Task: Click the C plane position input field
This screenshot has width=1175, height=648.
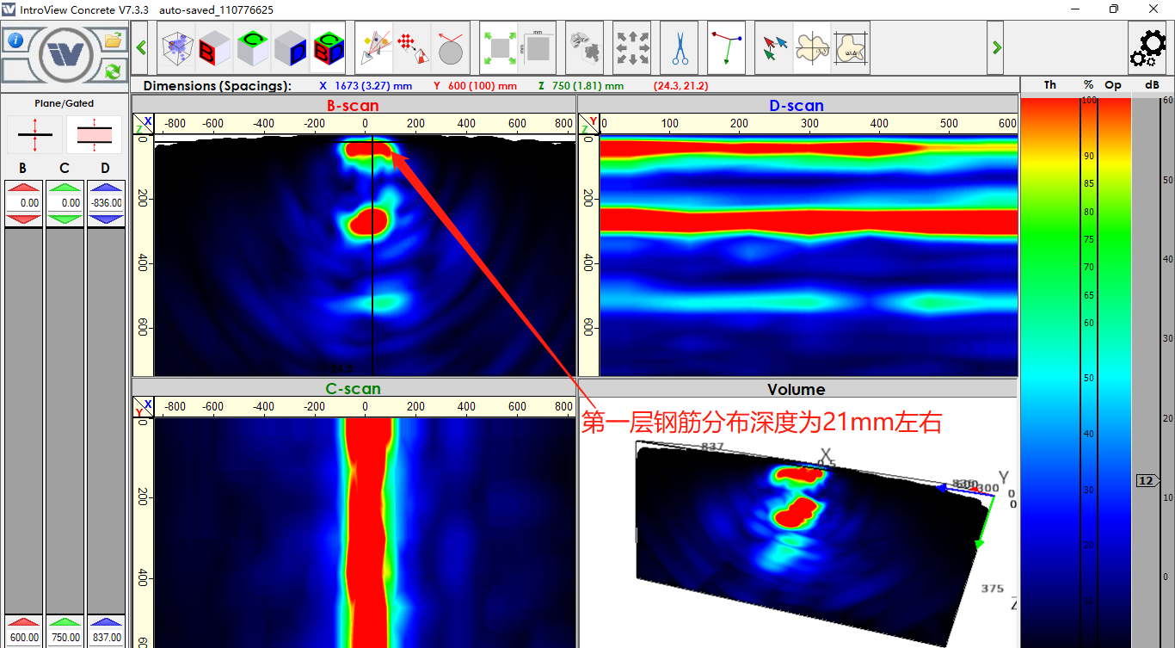Action: tap(65, 203)
